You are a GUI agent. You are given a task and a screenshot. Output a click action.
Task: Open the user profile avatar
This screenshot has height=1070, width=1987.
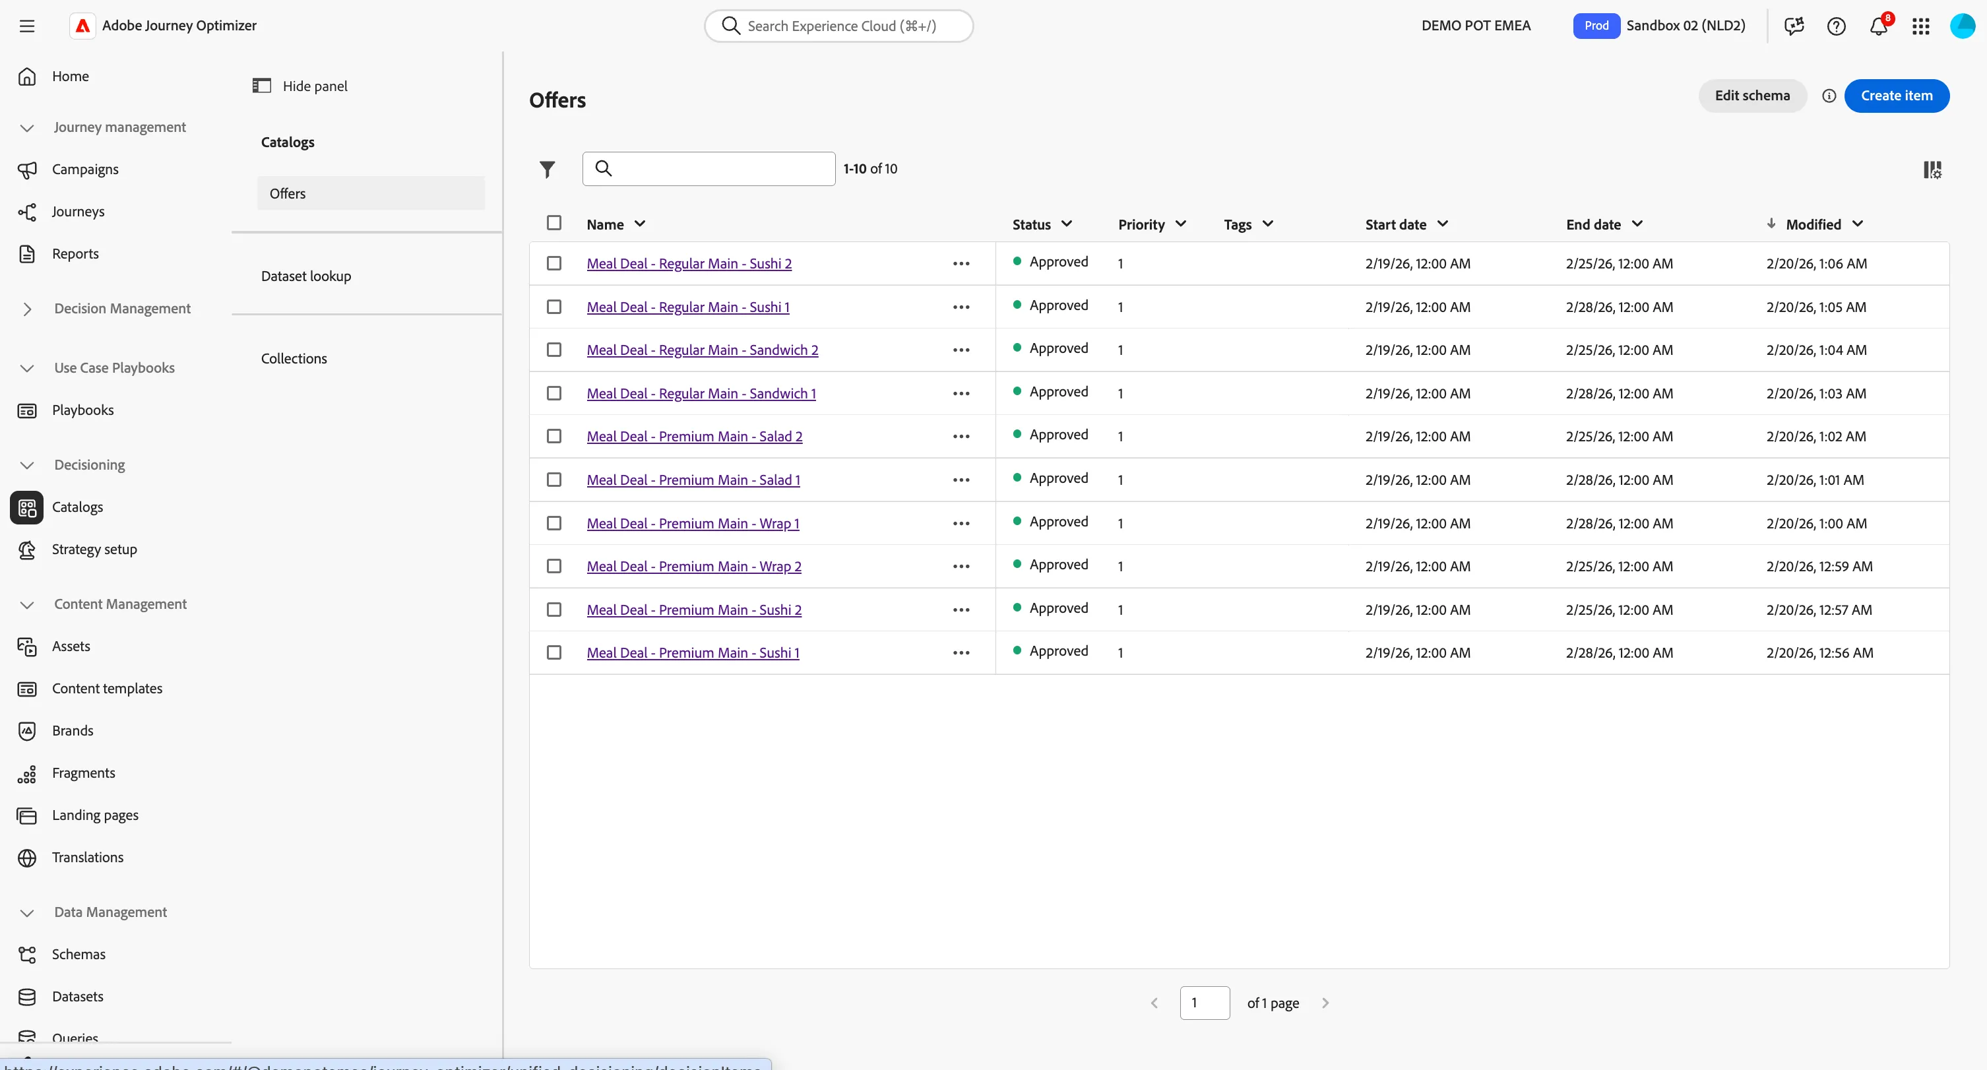coord(1963,26)
